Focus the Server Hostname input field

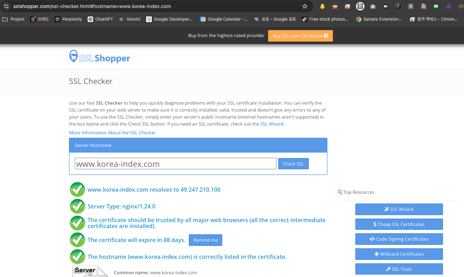point(176,164)
